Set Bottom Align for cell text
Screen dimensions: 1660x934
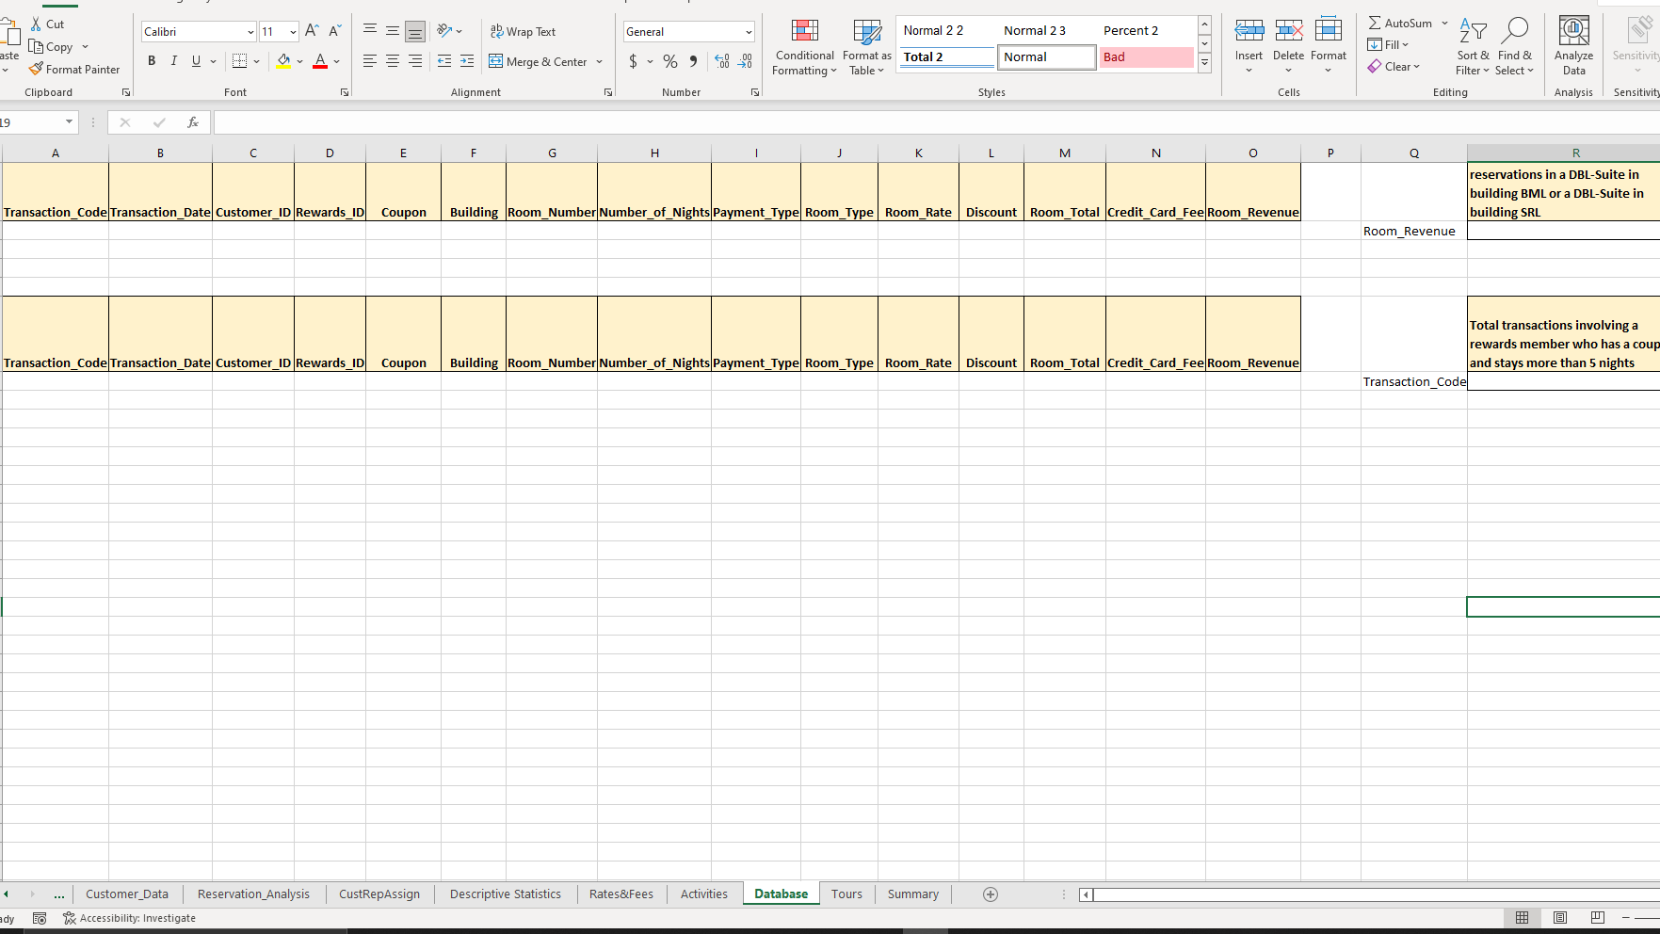[x=415, y=31]
